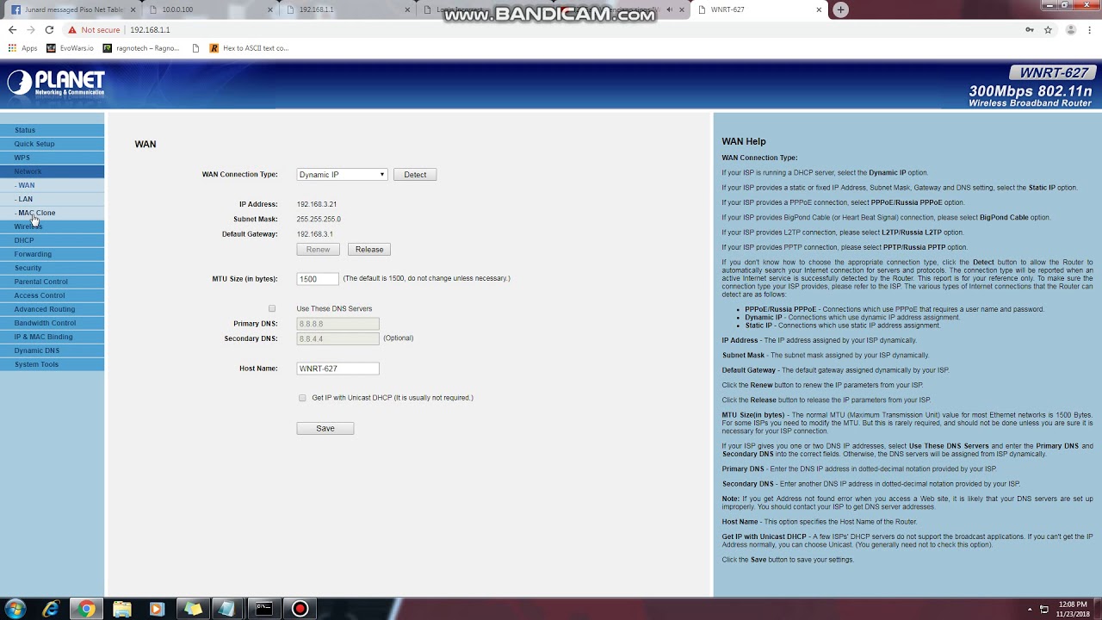Open the Hex to ASCII text bookmark

click(249, 48)
